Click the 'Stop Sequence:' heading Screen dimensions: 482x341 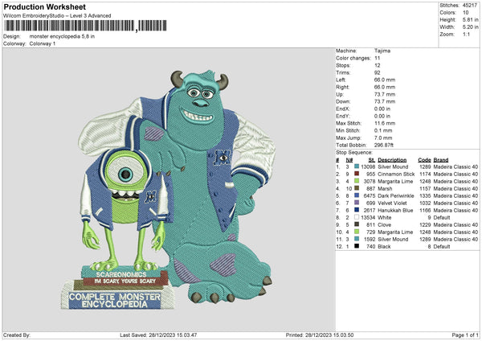click(354, 153)
